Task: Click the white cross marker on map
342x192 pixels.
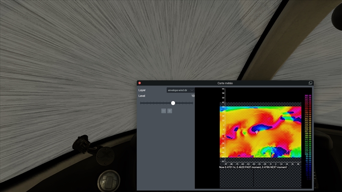Action: coord(256,132)
